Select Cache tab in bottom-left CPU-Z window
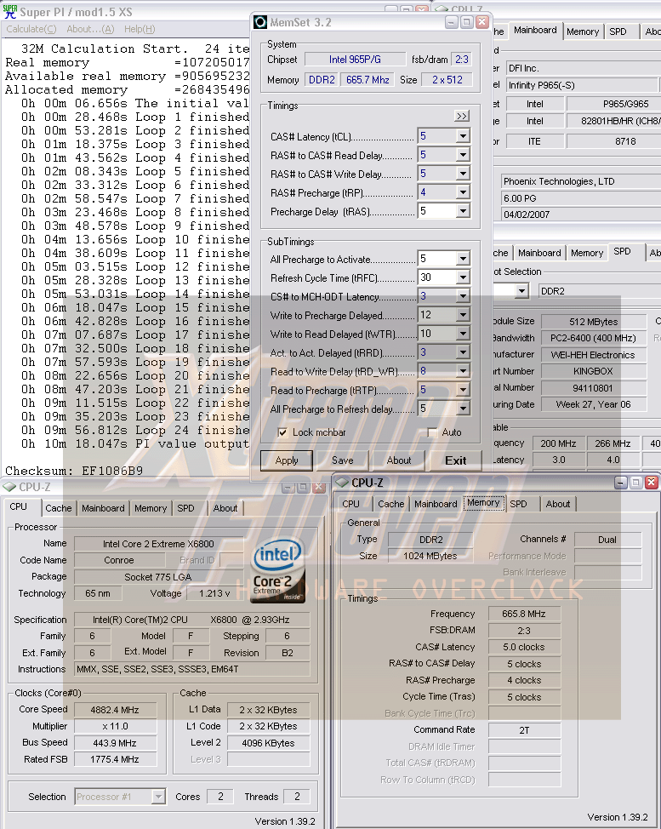The width and height of the screenshot is (661, 829). [x=58, y=508]
